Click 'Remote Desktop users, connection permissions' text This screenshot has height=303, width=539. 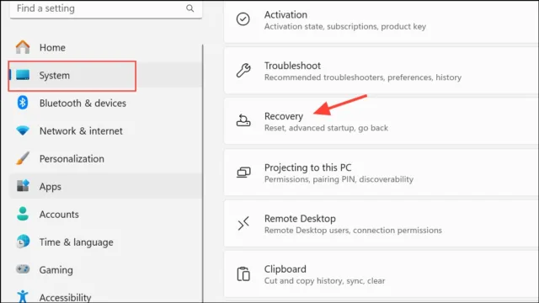[353, 230]
